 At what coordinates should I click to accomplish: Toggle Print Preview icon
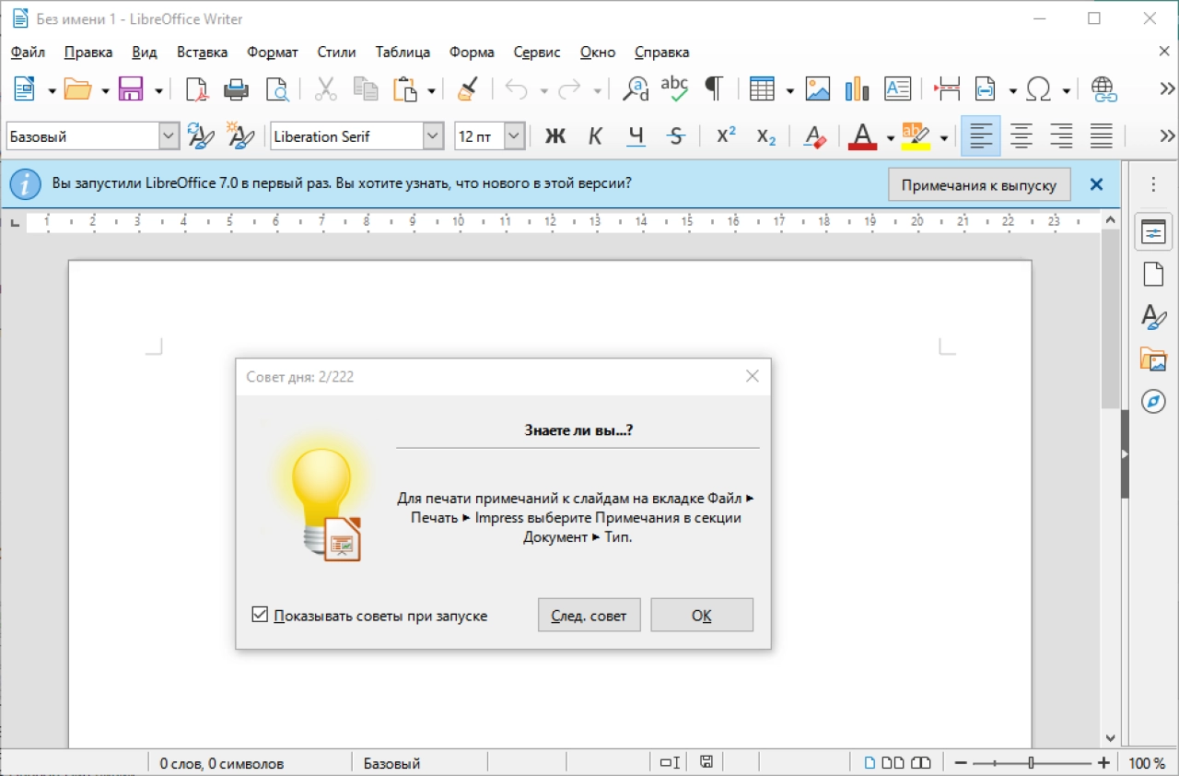pos(276,89)
